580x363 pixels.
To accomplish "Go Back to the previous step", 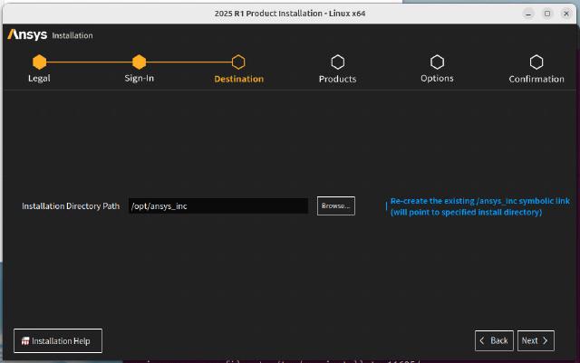I will pos(494,340).
